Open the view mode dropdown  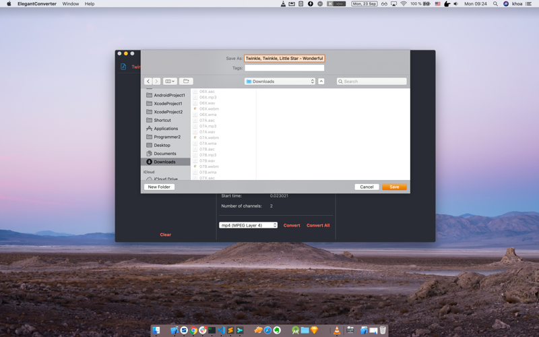click(170, 82)
